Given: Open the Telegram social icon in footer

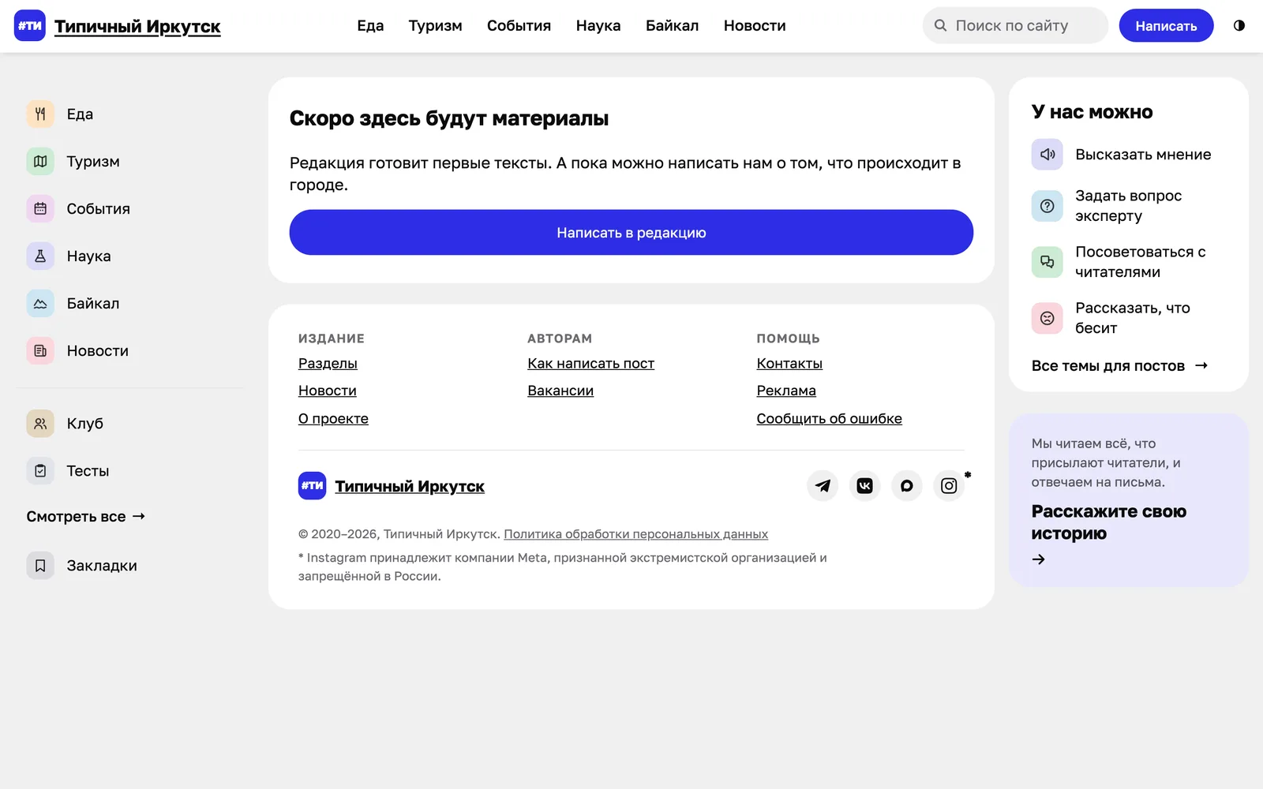Looking at the screenshot, I should coord(823,485).
